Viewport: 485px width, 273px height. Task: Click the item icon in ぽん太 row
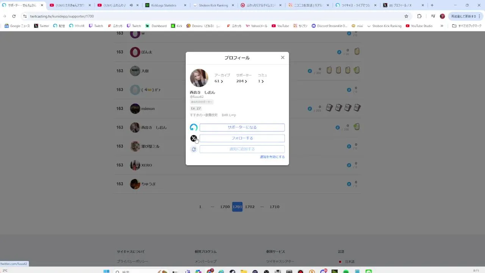click(x=357, y=51)
